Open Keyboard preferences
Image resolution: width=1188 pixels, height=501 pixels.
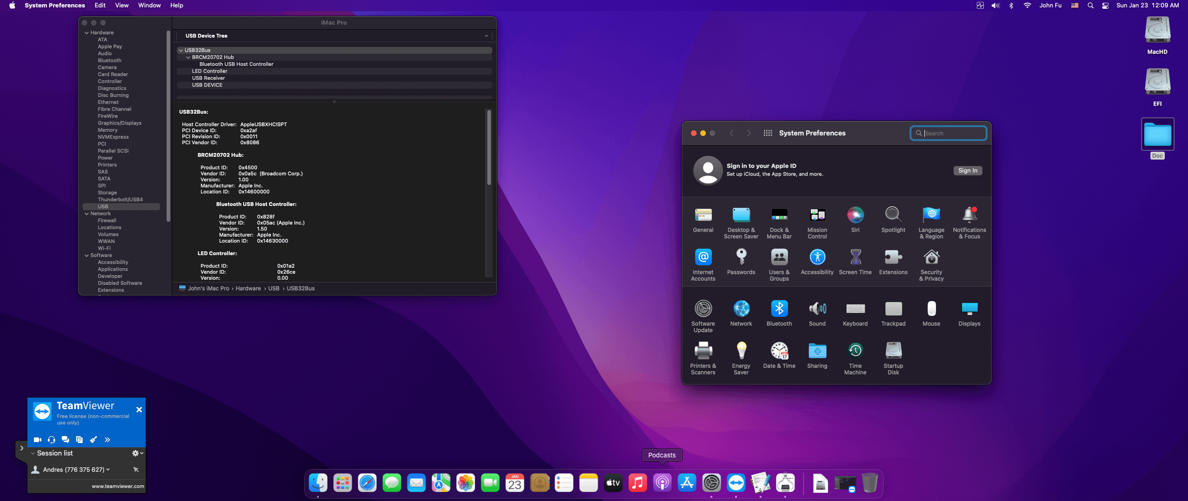(855, 314)
